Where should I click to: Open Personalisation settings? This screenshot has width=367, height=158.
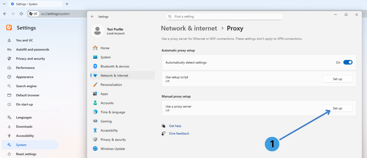[123, 85]
